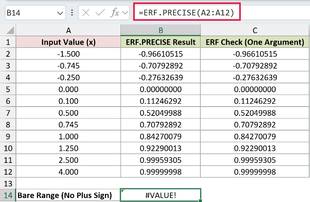The width and height of the screenshot is (310, 202).
Task: Select cell C4 with -0.27632639
Action: pos(255,77)
